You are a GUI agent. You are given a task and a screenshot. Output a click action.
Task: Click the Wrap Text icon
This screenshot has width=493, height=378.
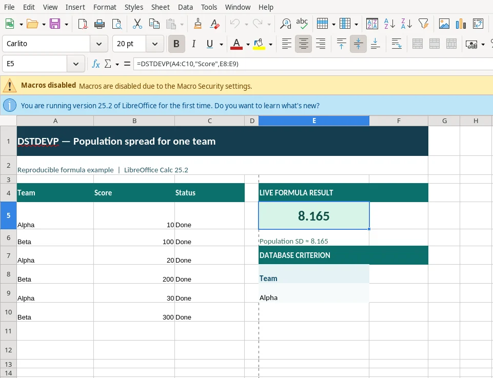tap(397, 44)
